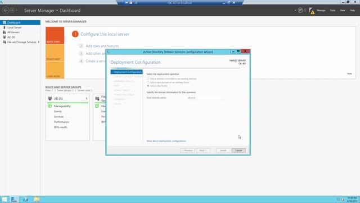The width and height of the screenshot is (360, 203).
Task: Click AD DS tile server icon
Action: [x=50, y=99]
